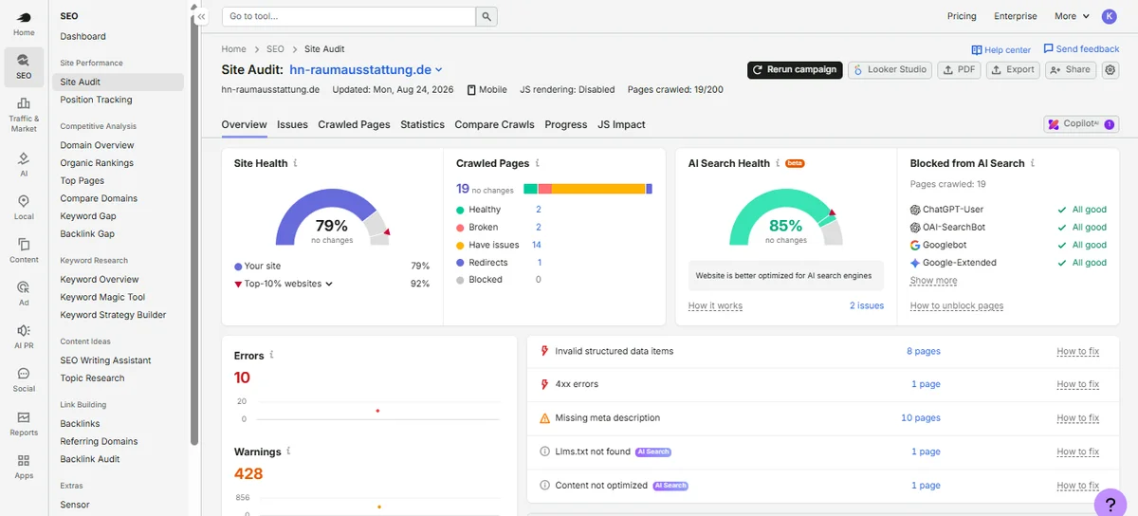Viewport: 1138px width, 516px height.
Task: Click the search magnifier button
Action: (486, 16)
